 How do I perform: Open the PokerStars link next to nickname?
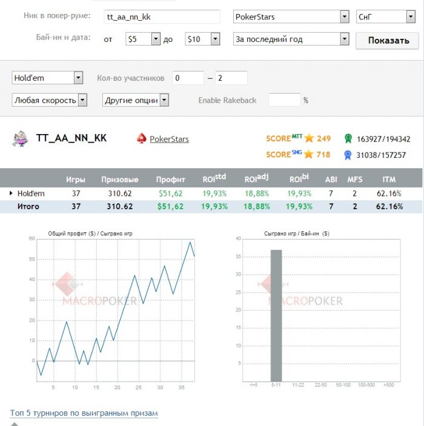(x=169, y=139)
